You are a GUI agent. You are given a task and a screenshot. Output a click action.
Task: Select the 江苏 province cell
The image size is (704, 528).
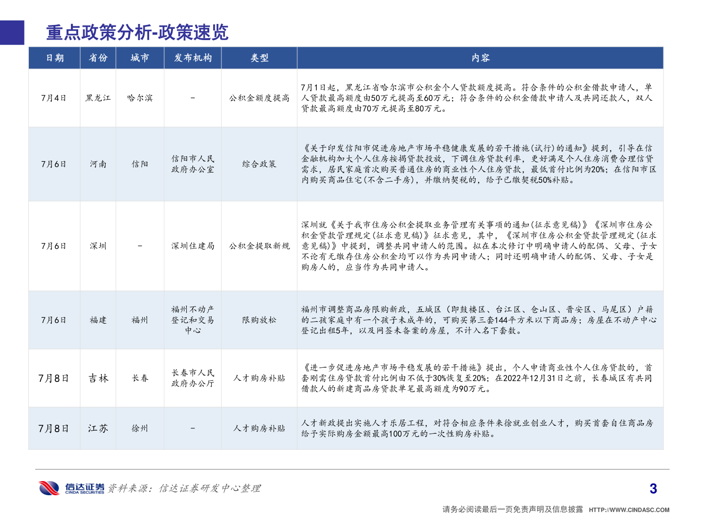[x=98, y=428]
